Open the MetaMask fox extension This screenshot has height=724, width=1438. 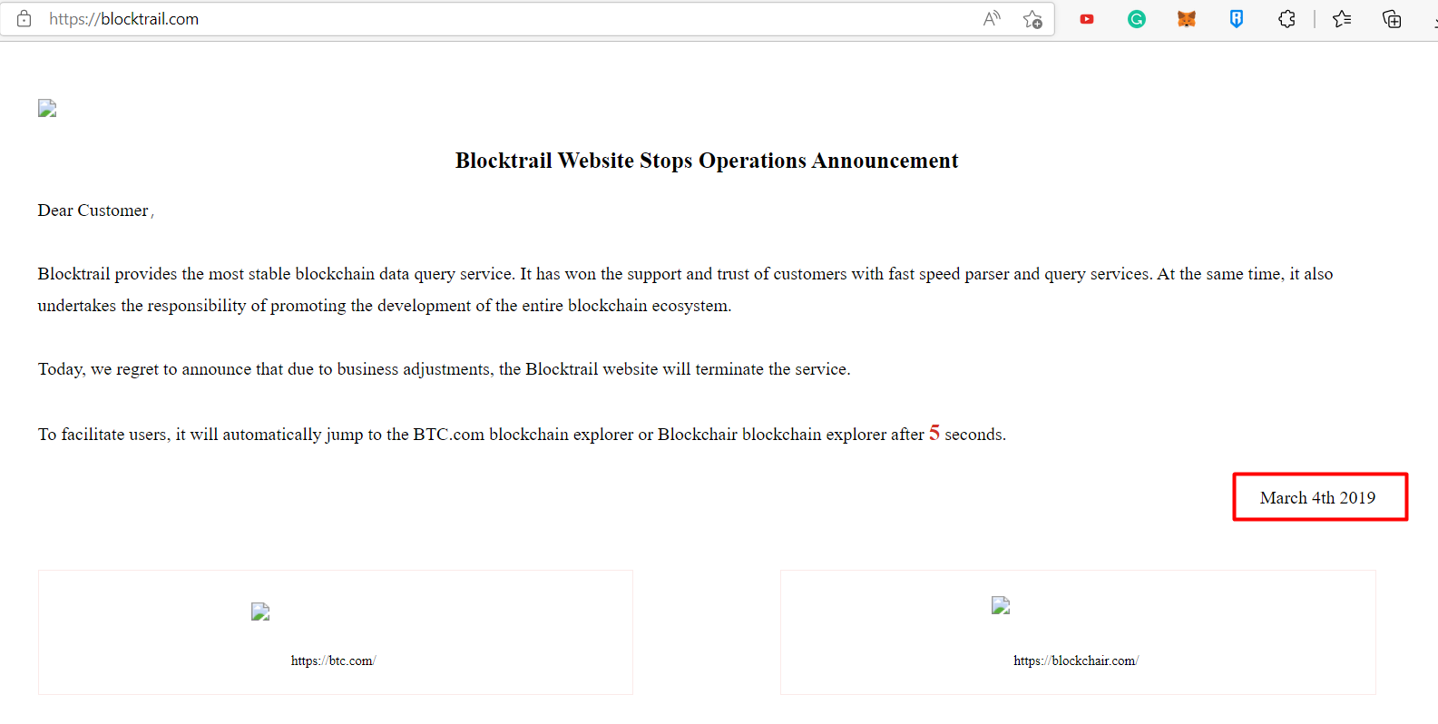1187,19
